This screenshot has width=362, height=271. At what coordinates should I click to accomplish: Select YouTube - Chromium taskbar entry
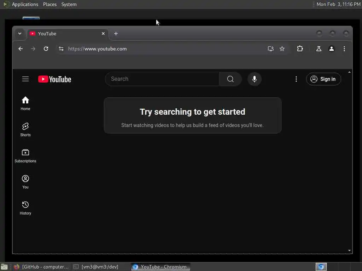point(161,267)
